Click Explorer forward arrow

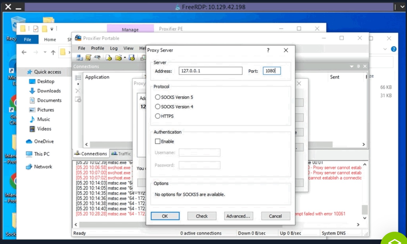coord(36,52)
